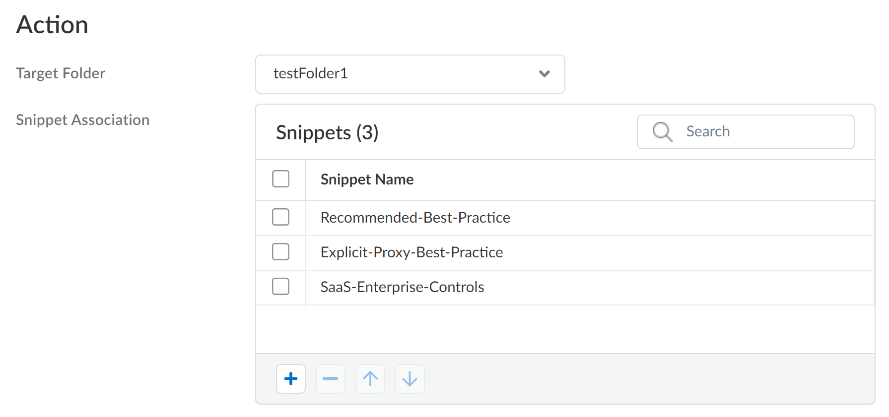Click the move down arrow icon

pyautogui.click(x=410, y=379)
